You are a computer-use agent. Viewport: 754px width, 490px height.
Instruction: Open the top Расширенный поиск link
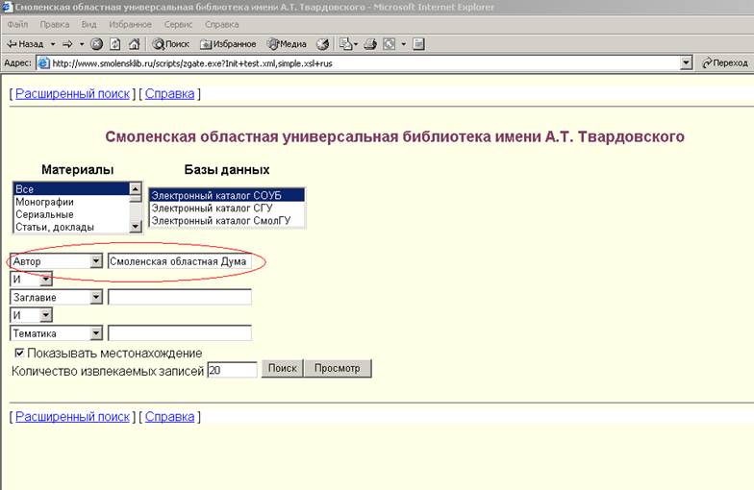[x=72, y=94]
